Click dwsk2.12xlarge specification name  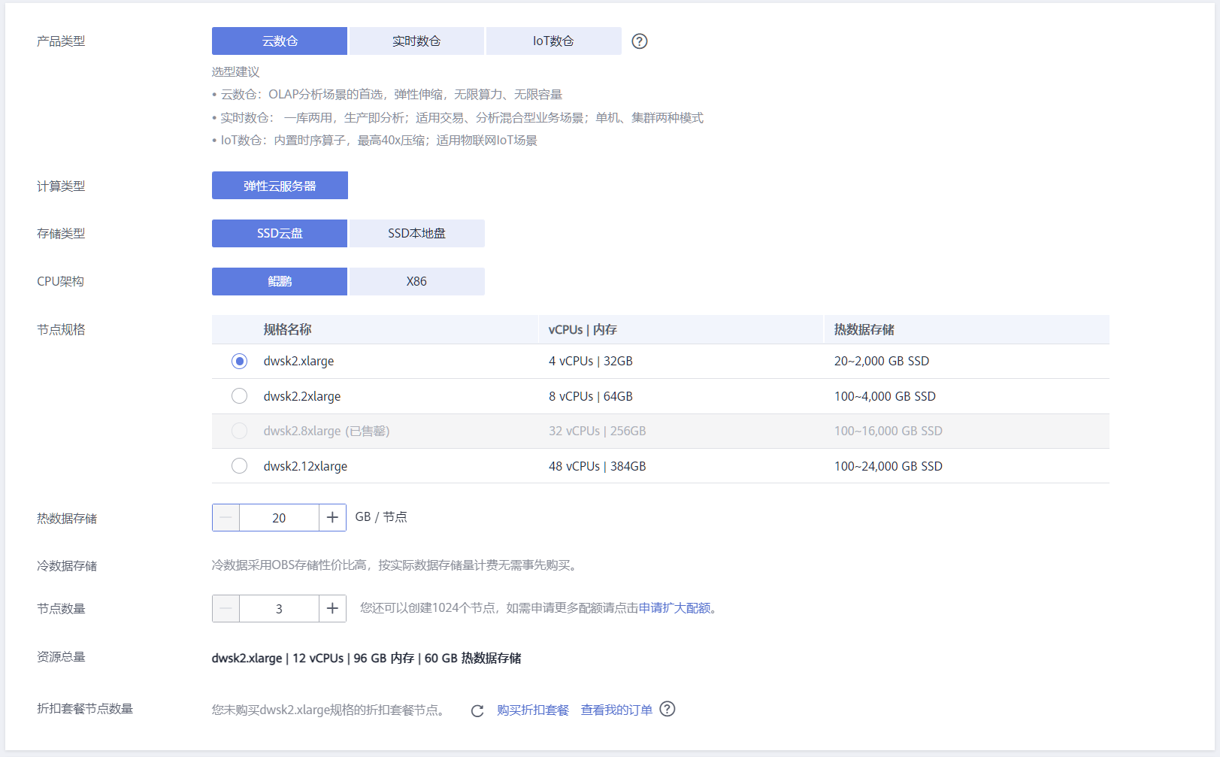(x=305, y=466)
